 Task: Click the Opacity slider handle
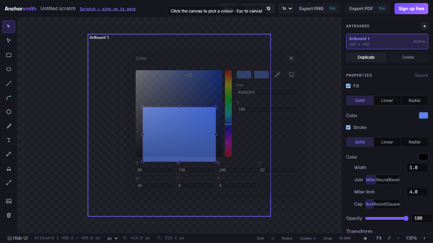[x=406, y=218]
